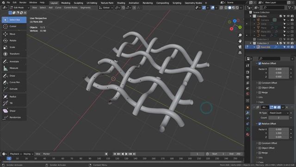Open the Global transform orientation dropdown
Viewport: 296px width, 167px height.
[x=106, y=8]
